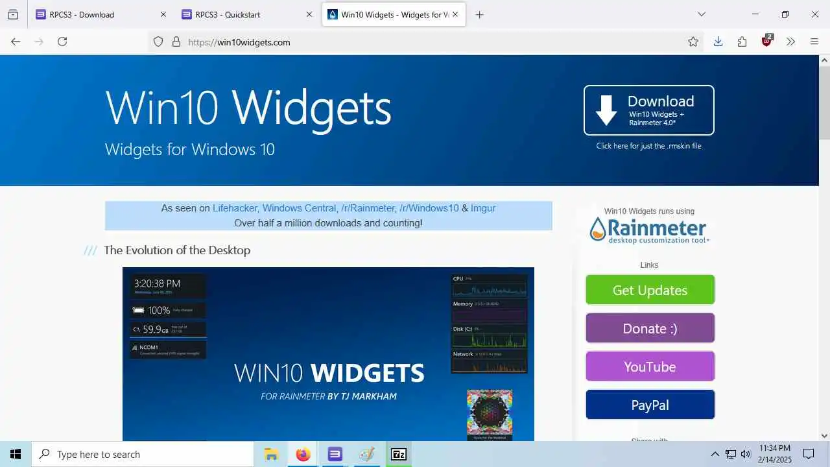The width and height of the screenshot is (830, 467).
Task: Open Firefox View tab list icon
Action: point(13,14)
